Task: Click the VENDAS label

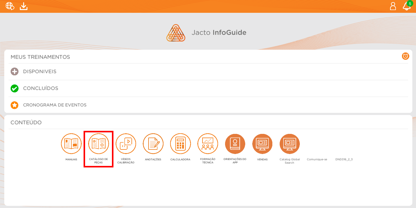Action: 262,160
